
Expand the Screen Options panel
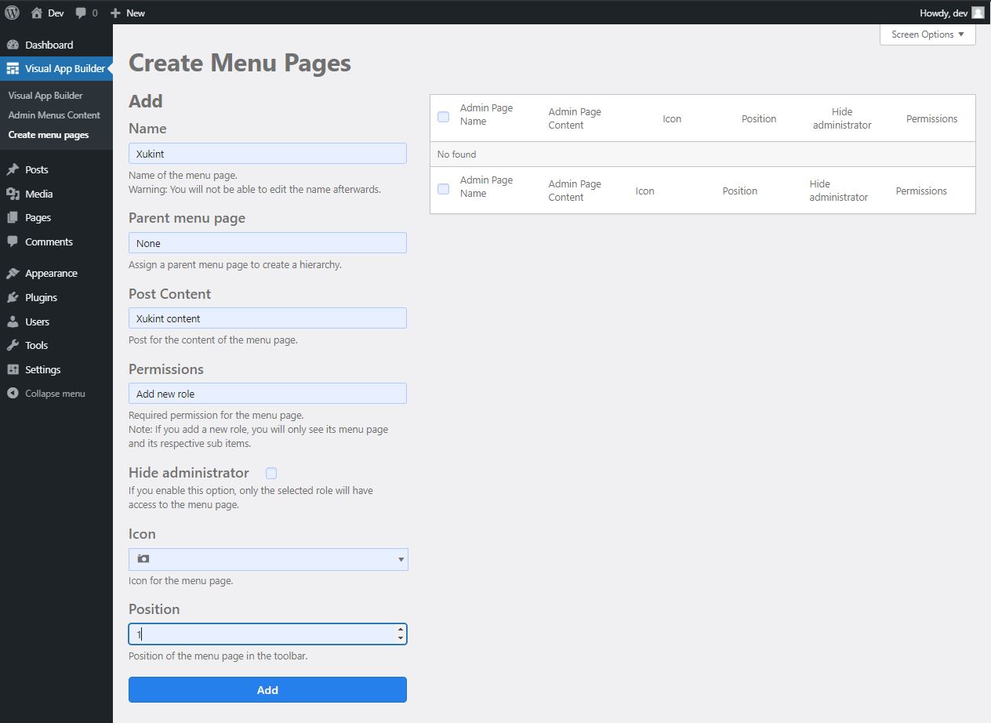pos(927,35)
